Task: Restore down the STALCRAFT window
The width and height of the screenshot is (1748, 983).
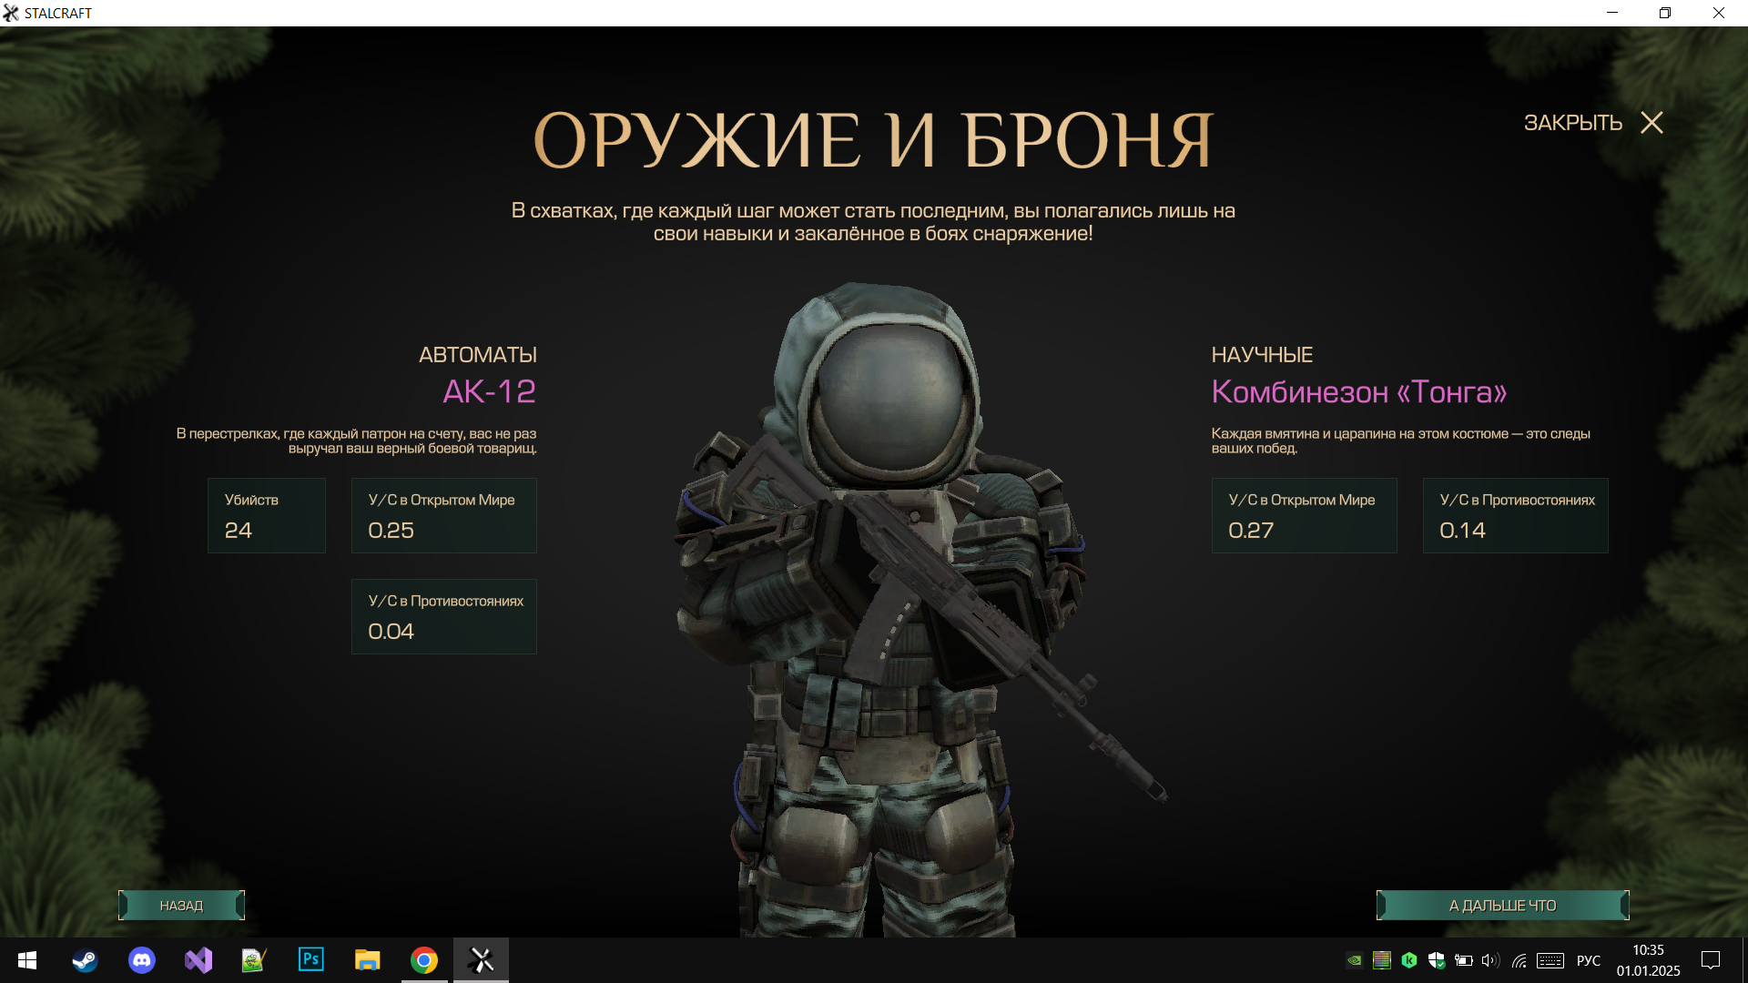Action: click(1665, 13)
